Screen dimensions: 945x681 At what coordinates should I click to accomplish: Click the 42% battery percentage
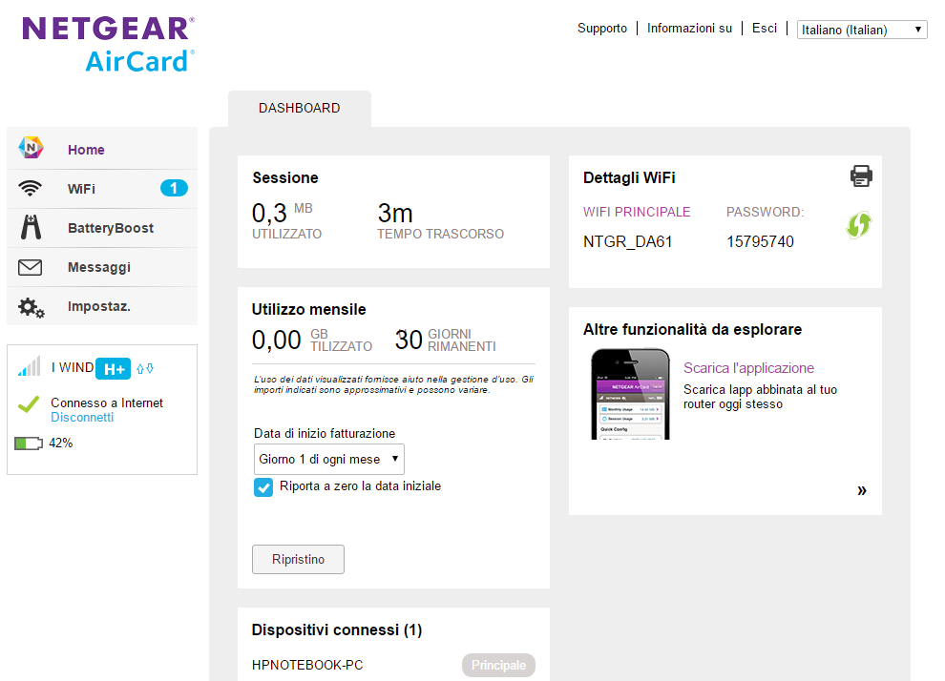(61, 444)
